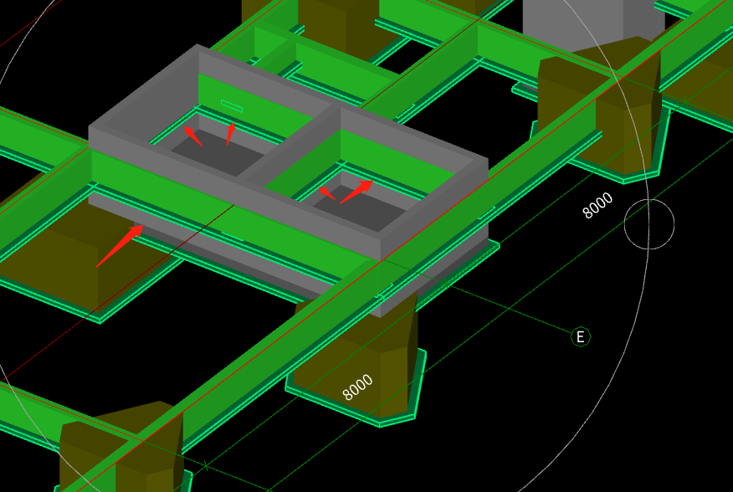Pick the small rectangle outline on the green pit wall
This screenshot has width=733, height=492.
coord(232,106)
